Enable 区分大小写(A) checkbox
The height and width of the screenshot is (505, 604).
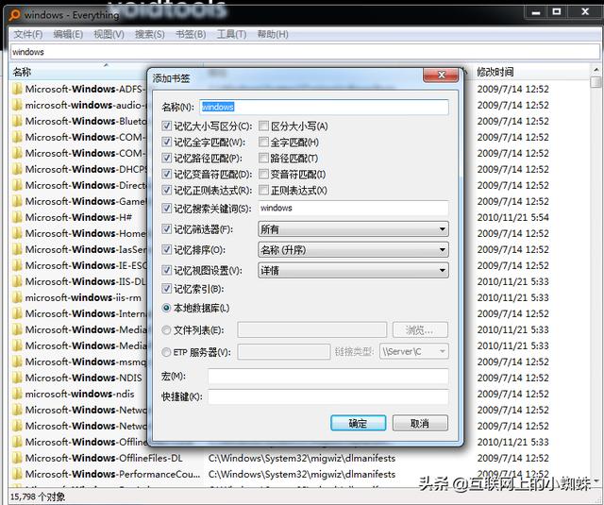(x=263, y=126)
